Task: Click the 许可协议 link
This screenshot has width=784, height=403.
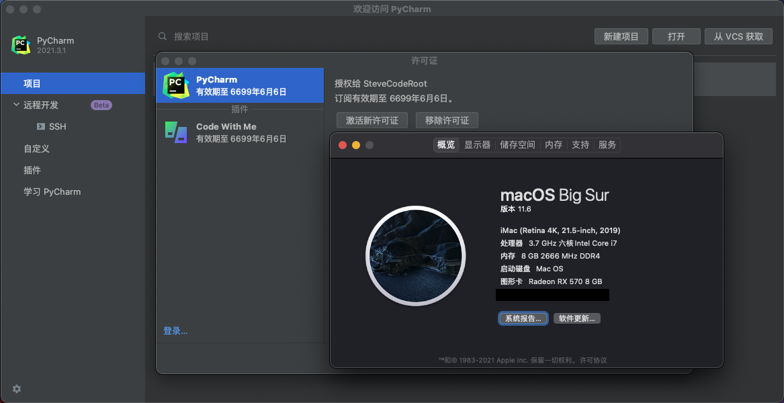Action: point(593,360)
